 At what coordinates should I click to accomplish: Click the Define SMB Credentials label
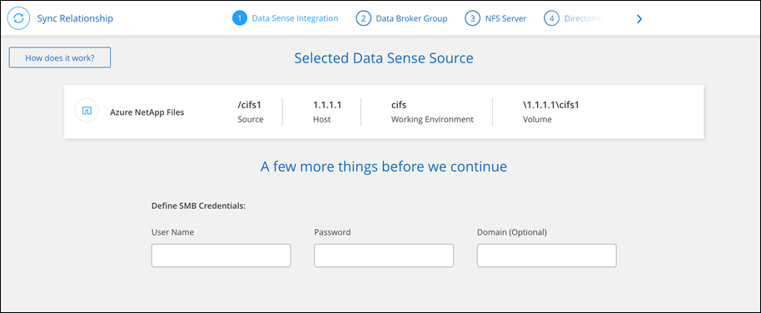point(198,206)
